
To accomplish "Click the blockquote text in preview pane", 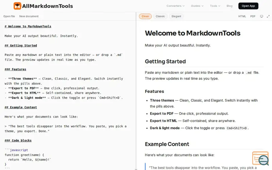I will click(203, 168).
